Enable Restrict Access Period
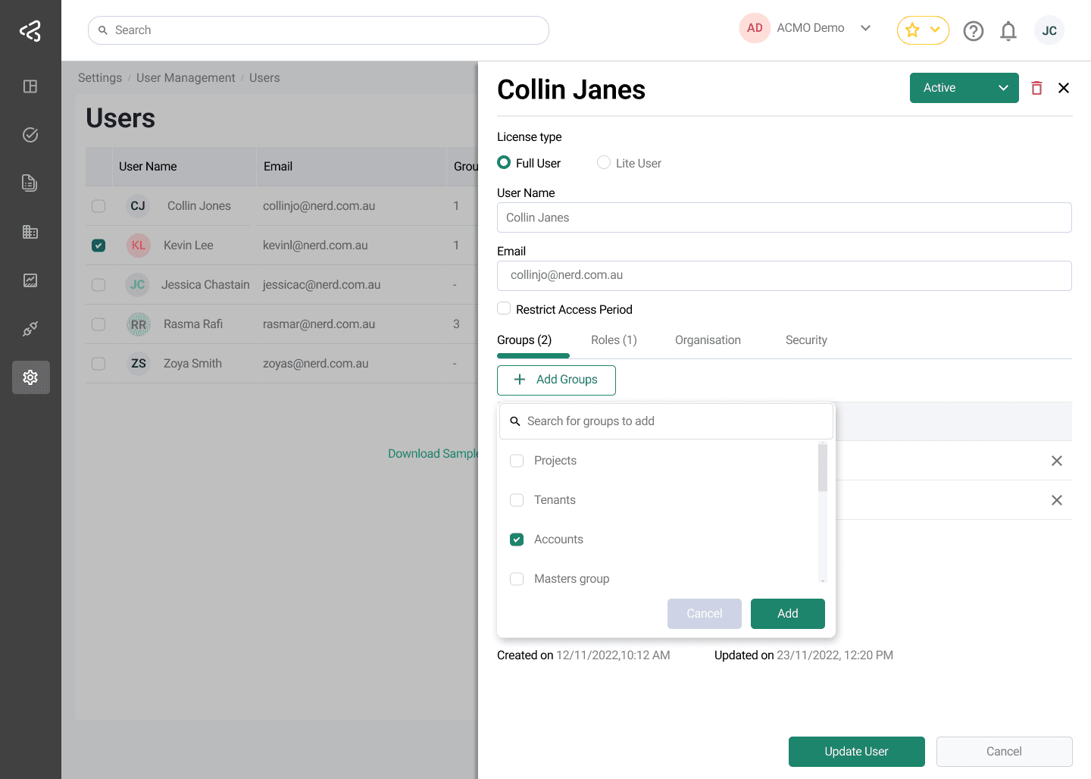 [504, 308]
